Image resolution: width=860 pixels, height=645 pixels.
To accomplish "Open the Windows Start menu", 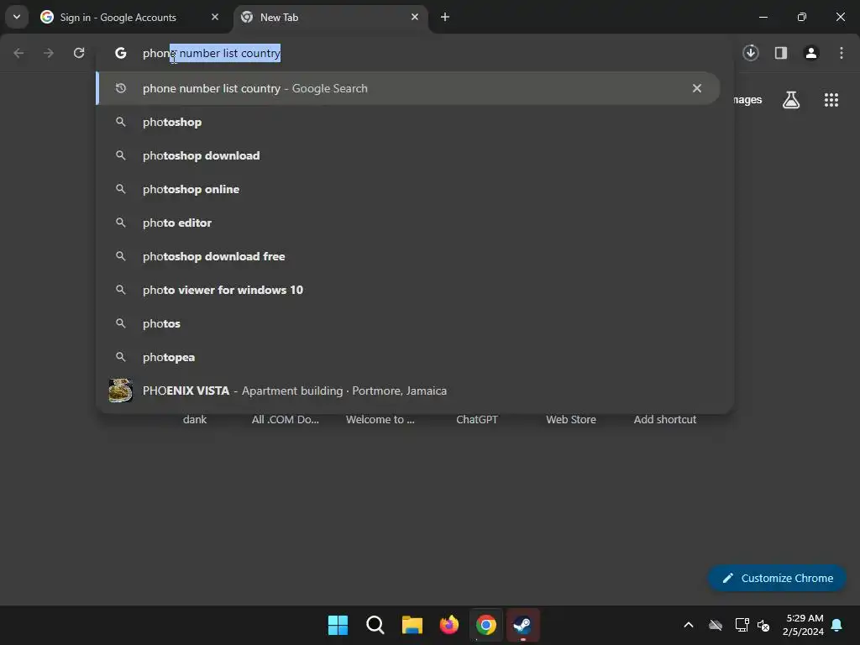I will (x=338, y=625).
